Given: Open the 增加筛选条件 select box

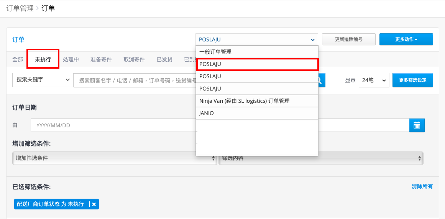Looking at the screenshot, I should pyautogui.click(x=115, y=158).
